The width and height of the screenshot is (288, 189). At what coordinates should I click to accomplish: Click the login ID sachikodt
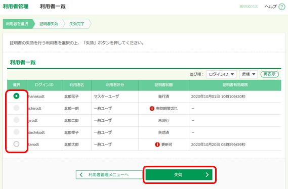click(36, 132)
